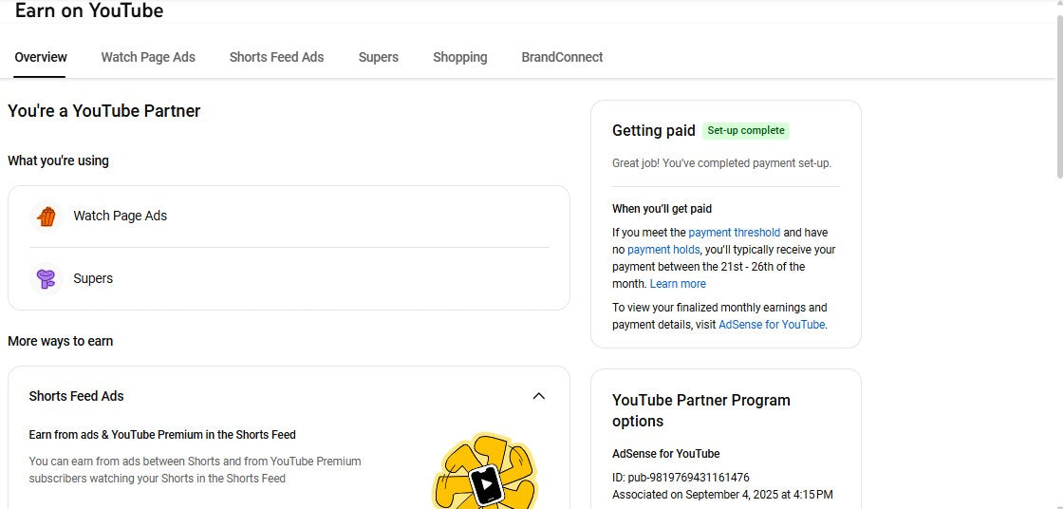Collapse the Shorts Feed Ads section chevron
1064x509 pixels.
pyautogui.click(x=538, y=396)
